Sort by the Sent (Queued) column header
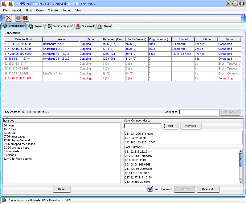 pos(137,39)
